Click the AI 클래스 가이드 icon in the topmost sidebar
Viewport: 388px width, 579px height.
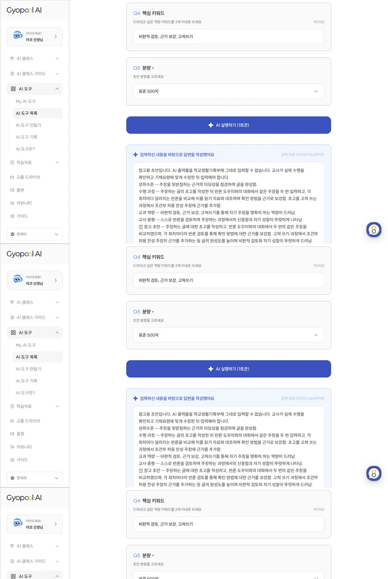click(x=13, y=74)
